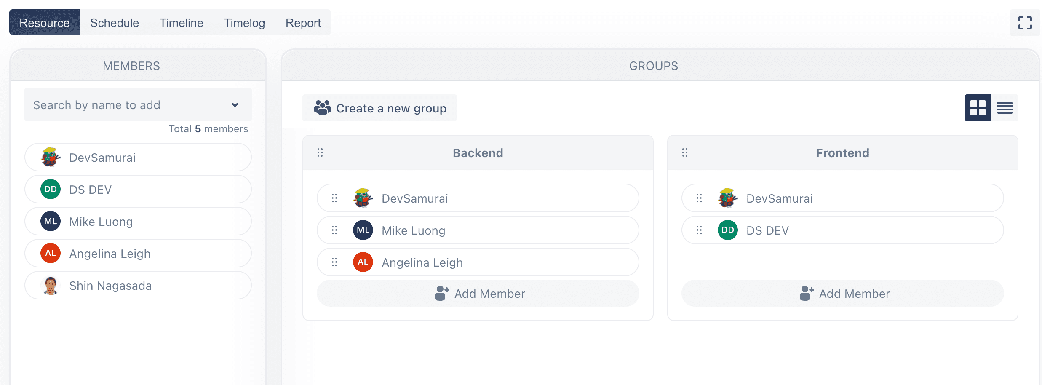Click the group people icon on Create button

(323, 108)
